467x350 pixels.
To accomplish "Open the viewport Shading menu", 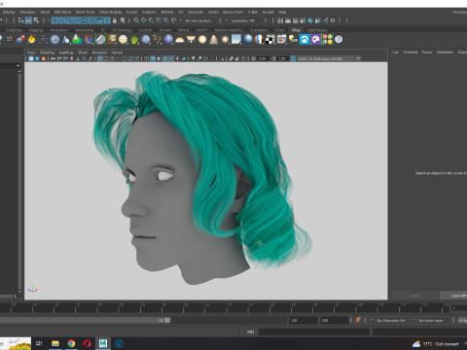I will click(47, 52).
